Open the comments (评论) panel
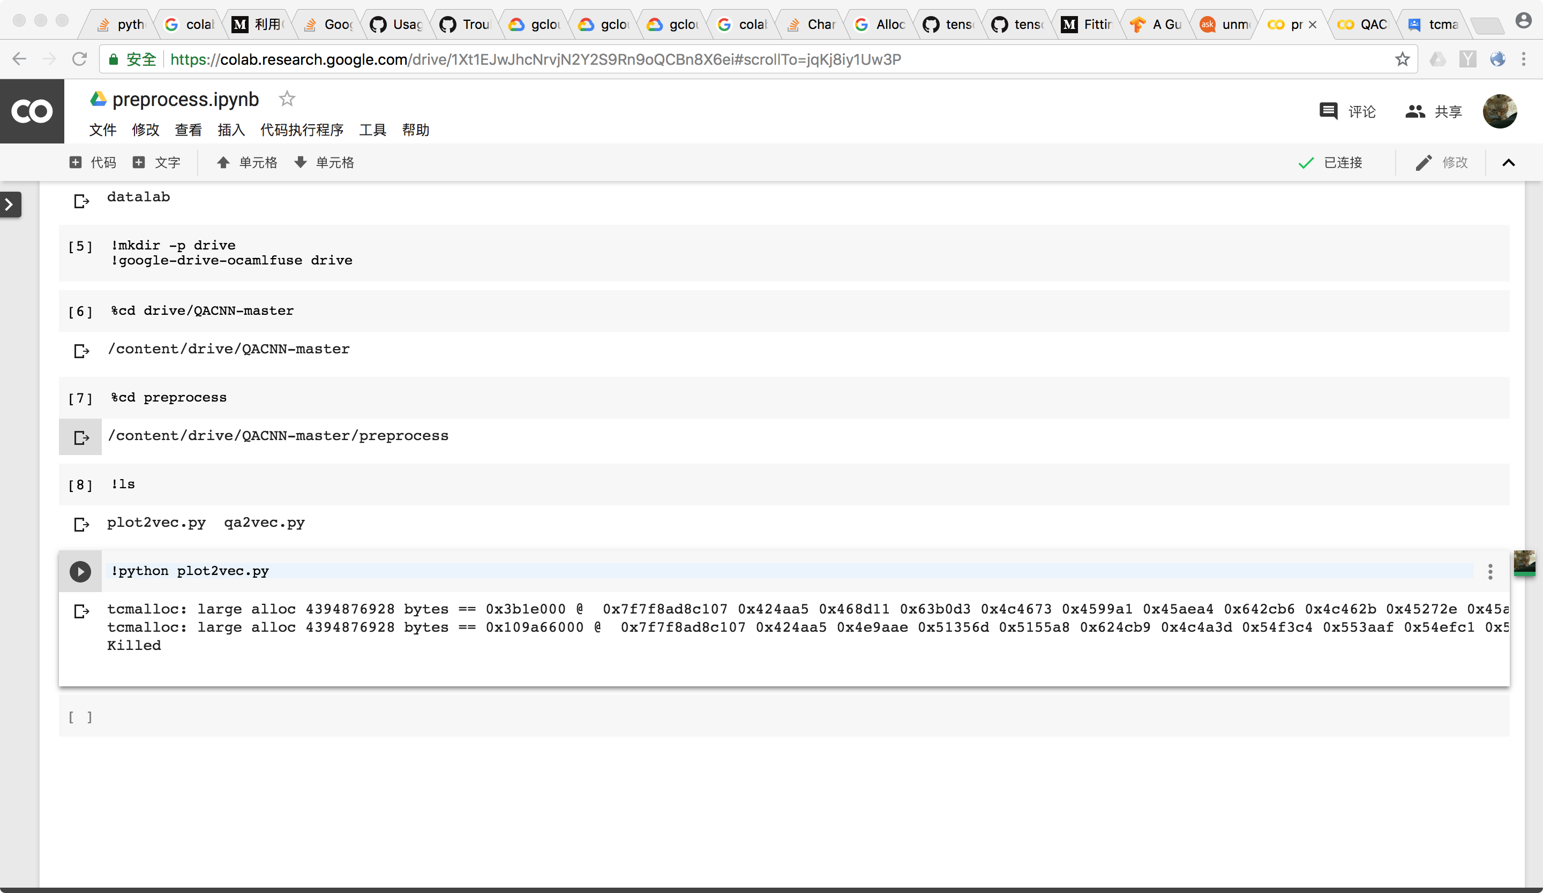The width and height of the screenshot is (1543, 893). click(x=1347, y=111)
